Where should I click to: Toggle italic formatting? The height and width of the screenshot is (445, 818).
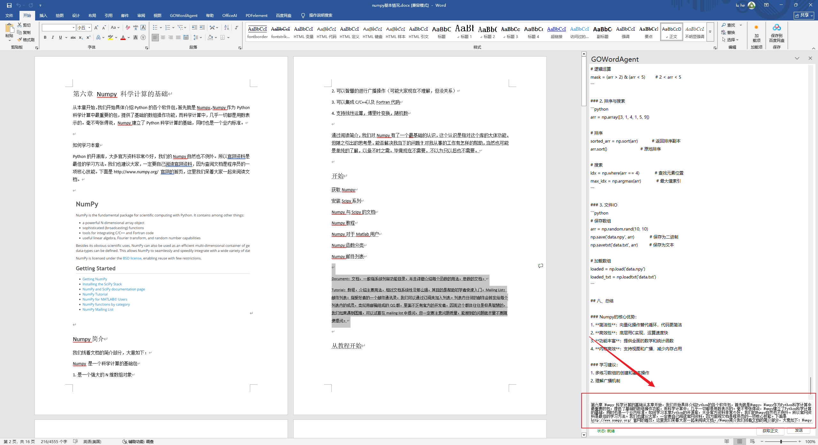point(53,37)
